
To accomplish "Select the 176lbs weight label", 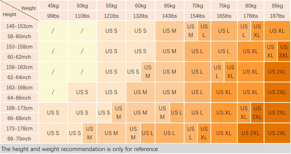I will [251, 16].
